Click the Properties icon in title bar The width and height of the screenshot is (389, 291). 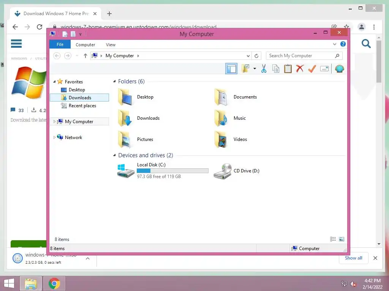[65, 34]
